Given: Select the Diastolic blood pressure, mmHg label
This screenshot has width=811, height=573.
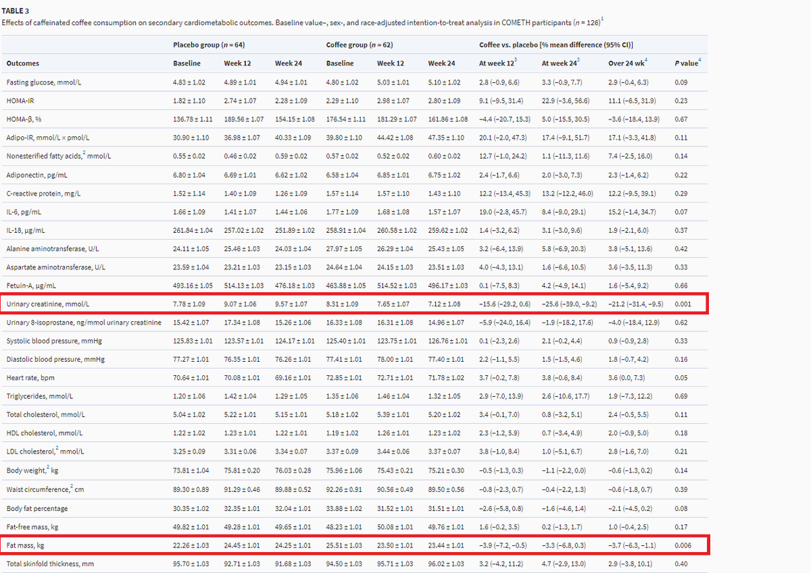Looking at the screenshot, I should pos(55,360).
